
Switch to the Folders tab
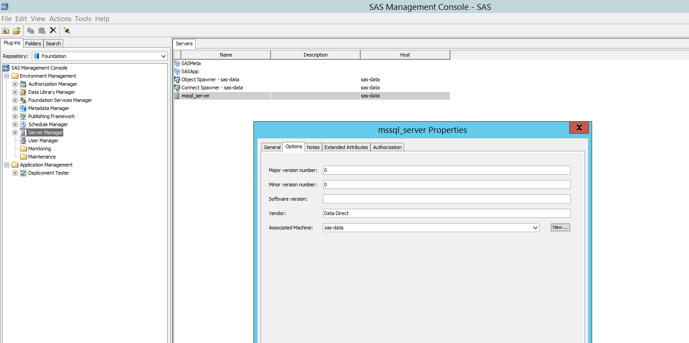pyautogui.click(x=33, y=44)
